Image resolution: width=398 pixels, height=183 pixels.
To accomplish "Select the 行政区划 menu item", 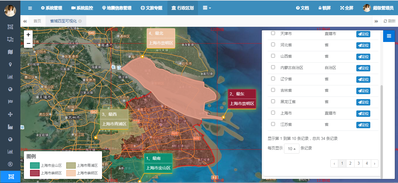I will [x=183, y=8].
